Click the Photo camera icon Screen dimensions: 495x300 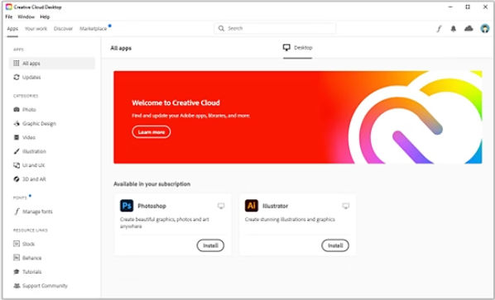[17, 109]
